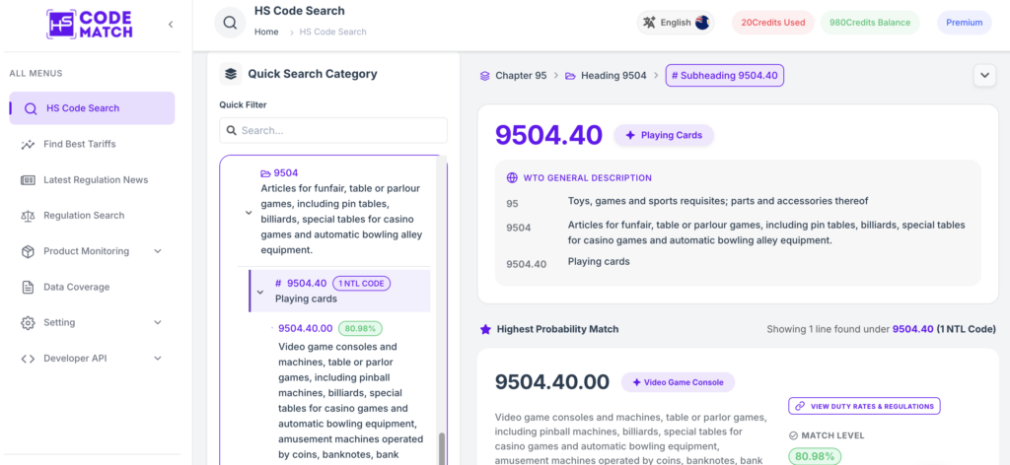Screen dimensions: 1010x465
Task: Click the 9504.40 link in results count
Action: click(912, 329)
